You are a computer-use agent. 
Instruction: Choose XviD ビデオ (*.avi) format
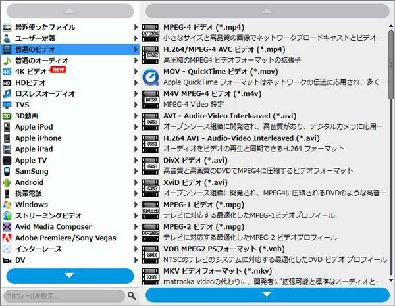tap(265, 188)
